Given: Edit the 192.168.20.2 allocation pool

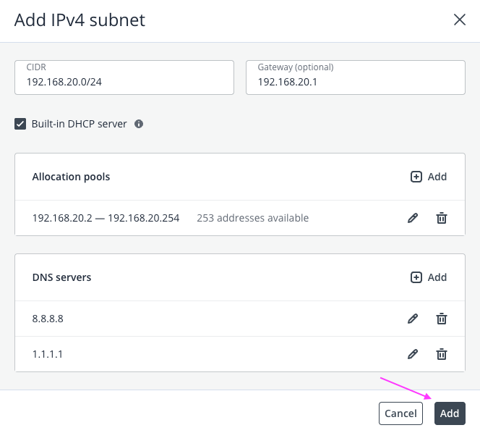Looking at the screenshot, I should pyautogui.click(x=413, y=218).
